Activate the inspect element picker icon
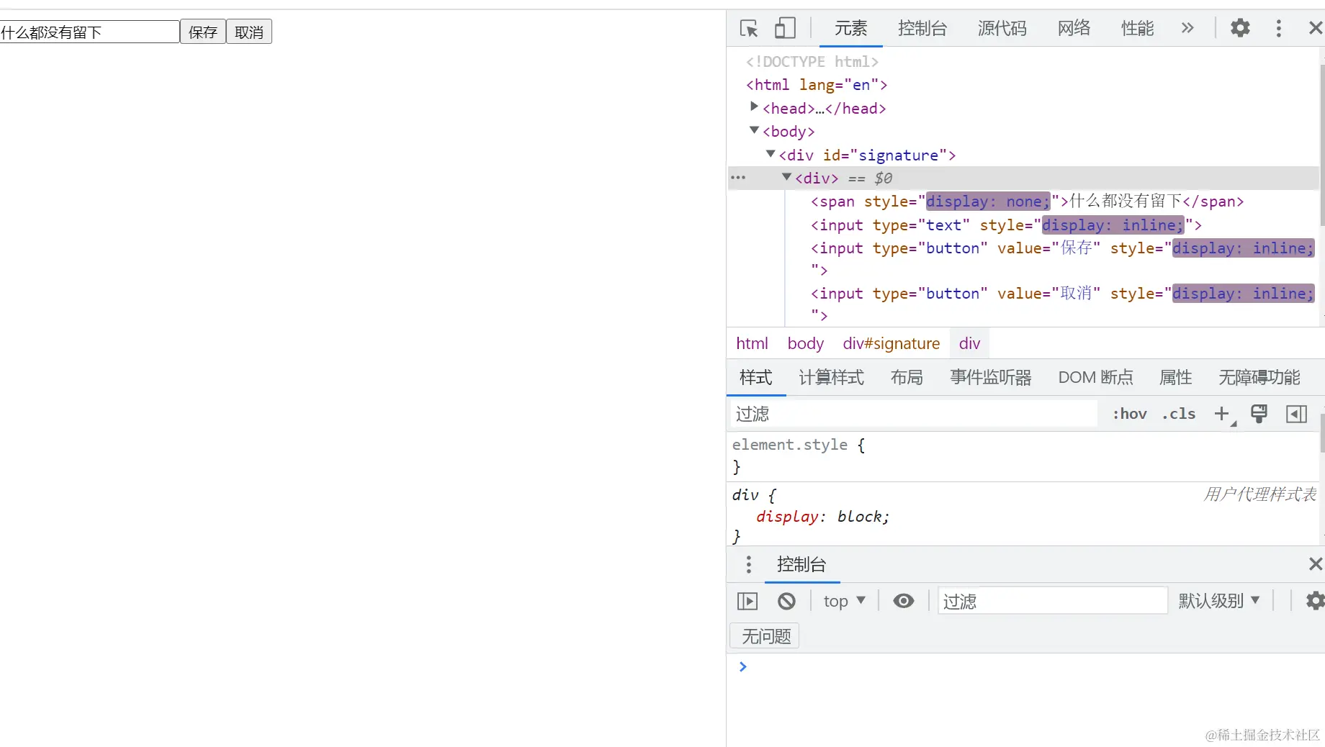Screen dimensions: 1325x747 [749, 28]
